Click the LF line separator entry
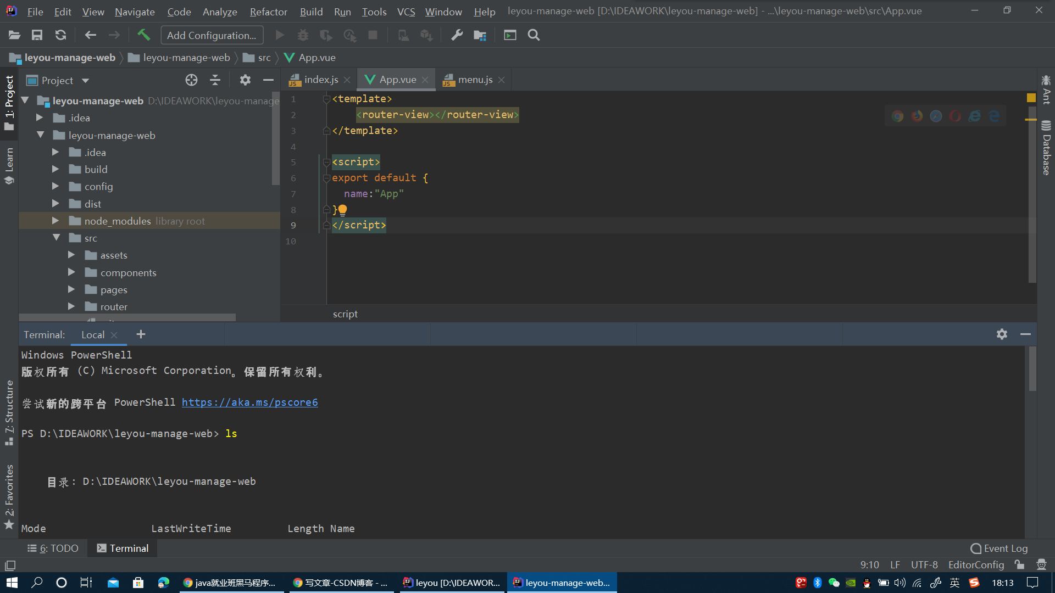 click(895, 564)
